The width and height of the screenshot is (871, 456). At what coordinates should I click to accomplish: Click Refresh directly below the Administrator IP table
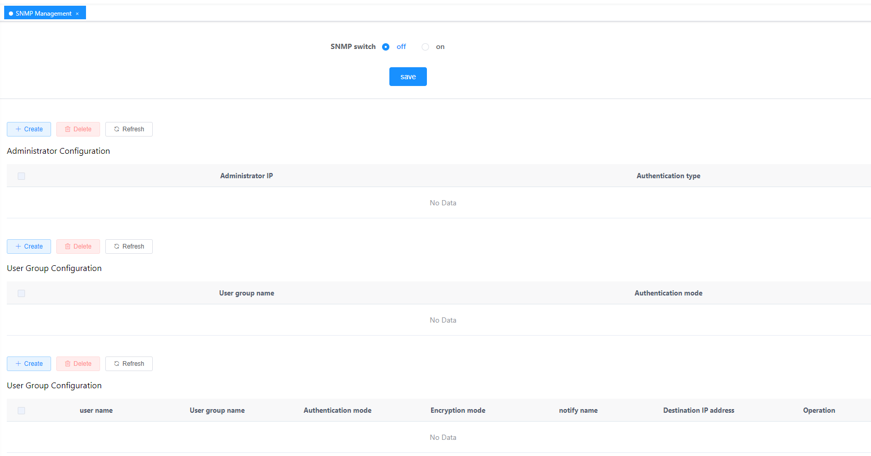(x=129, y=247)
